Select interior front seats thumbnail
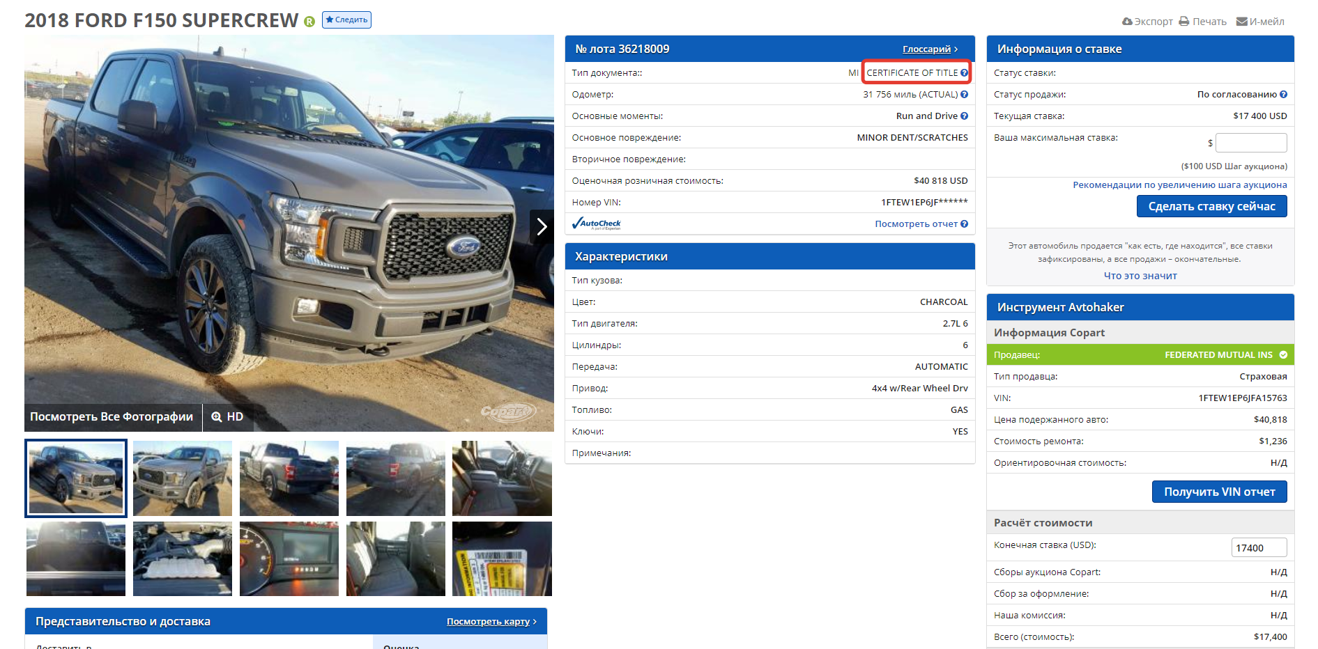Image resolution: width=1318 pixels, height=649 pixels. coord(502,478)
